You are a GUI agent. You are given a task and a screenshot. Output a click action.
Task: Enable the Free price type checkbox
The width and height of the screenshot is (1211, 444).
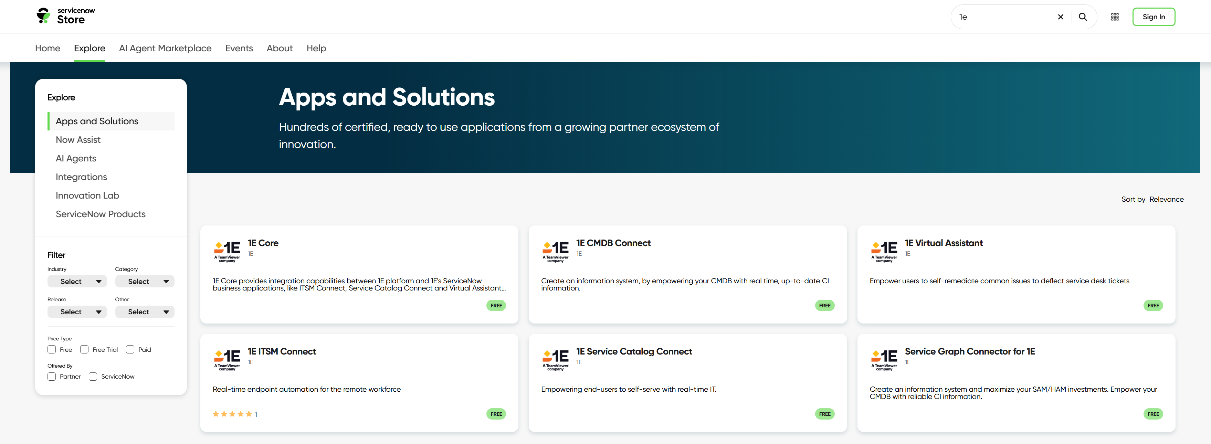[52, 350]
